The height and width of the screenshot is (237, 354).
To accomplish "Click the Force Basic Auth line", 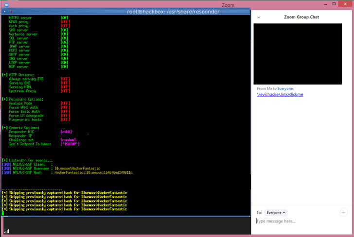I will pyautogui.click(x=39, y=111).
